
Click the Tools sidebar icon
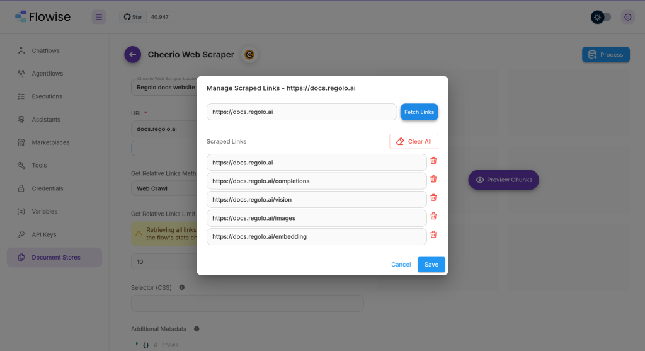[x=21, y=165]
